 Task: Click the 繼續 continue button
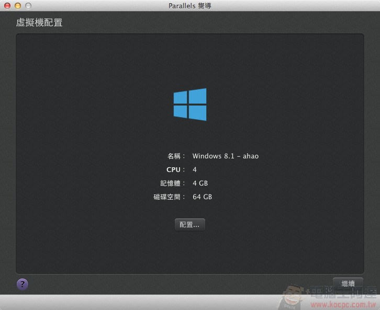point(348,283)
